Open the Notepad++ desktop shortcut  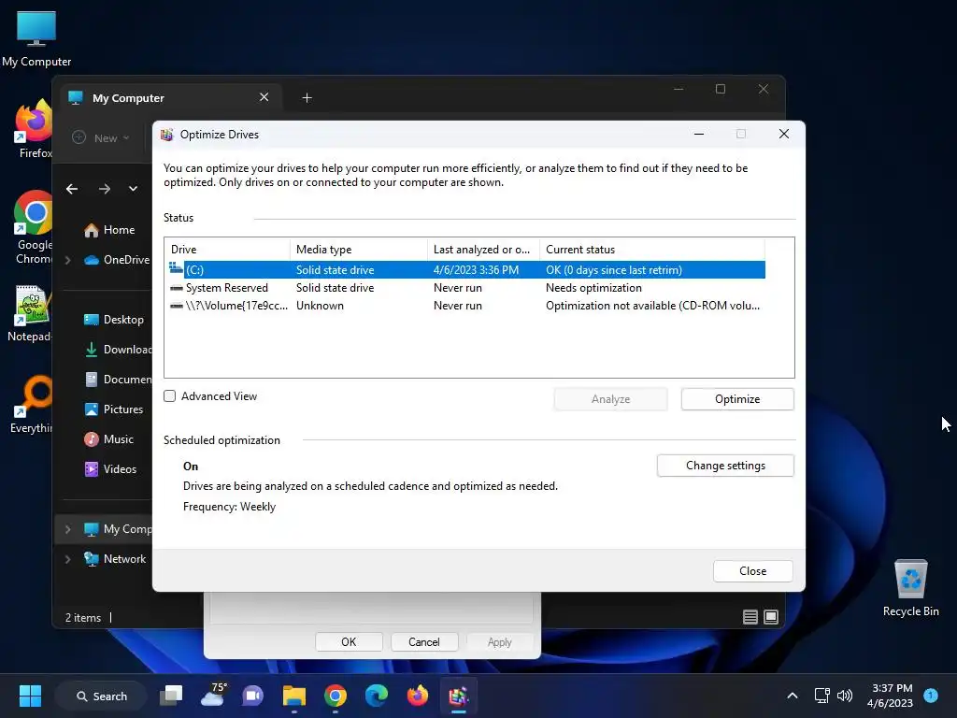pyautogui.click(x=31, y=313)
